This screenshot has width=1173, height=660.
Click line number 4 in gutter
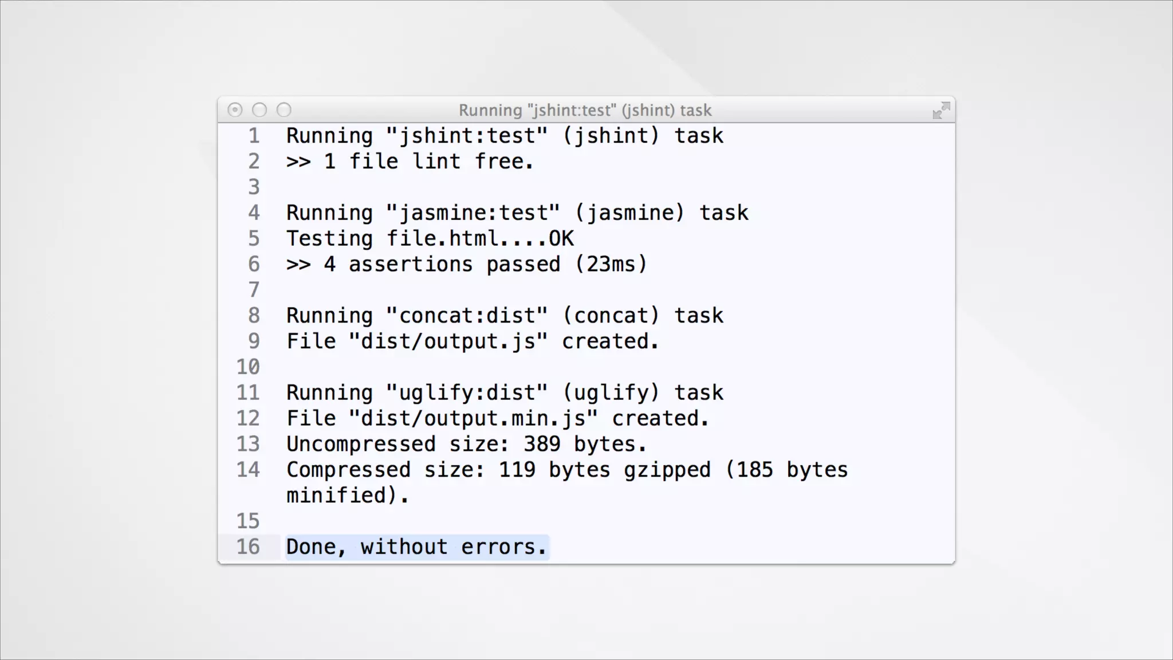(x=254, y=213)
